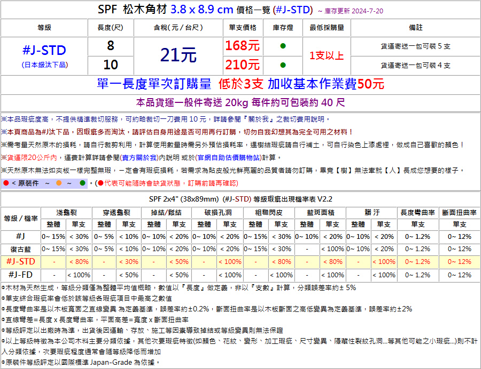481x369 pixels.
Task: Click "0~ 12%" in the #J row
Action: click(x=460, y=237)
